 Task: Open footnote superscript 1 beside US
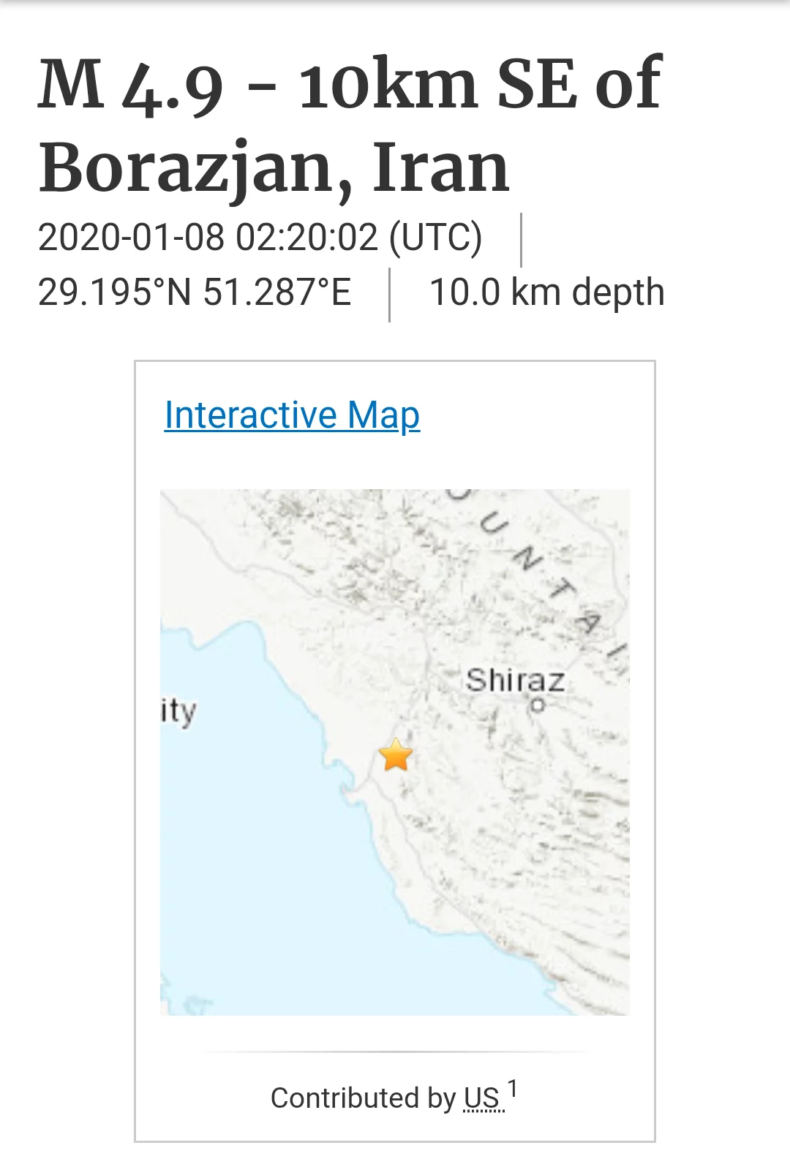(x=513, y=1089)
